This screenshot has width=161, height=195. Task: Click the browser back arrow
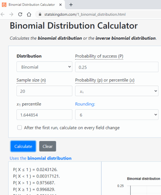[x=3, y=14]
